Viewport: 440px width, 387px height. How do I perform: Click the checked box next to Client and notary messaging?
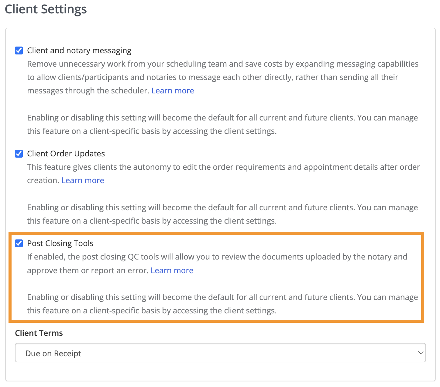coord(19,51)
